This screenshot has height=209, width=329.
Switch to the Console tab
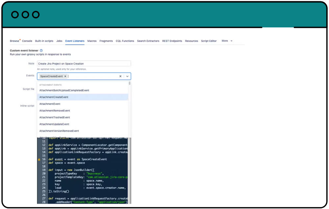click(27, 41)
